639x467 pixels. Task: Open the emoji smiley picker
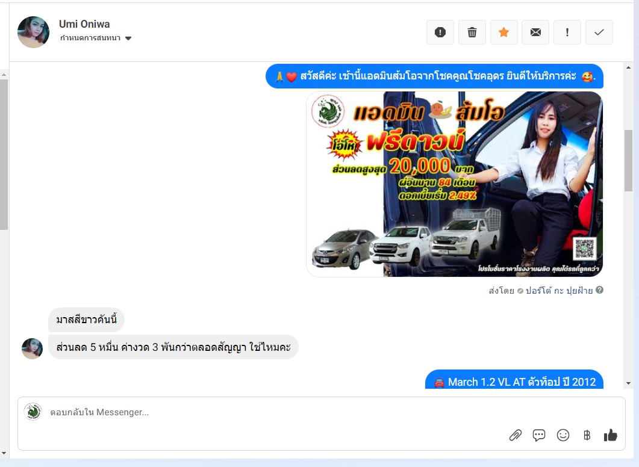coord(563,435)
